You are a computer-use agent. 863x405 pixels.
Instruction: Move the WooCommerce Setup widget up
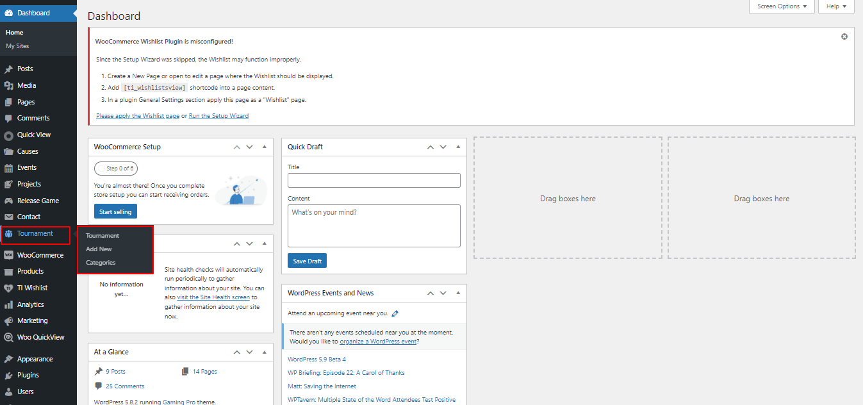(237, 147)
